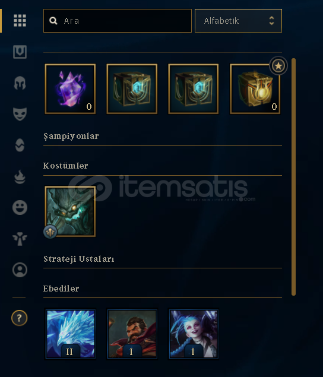The height and width of the screenshot is (377, 323).
Task: Open the Alfabetik sort dropdown
Action: [x=238, y=21]
